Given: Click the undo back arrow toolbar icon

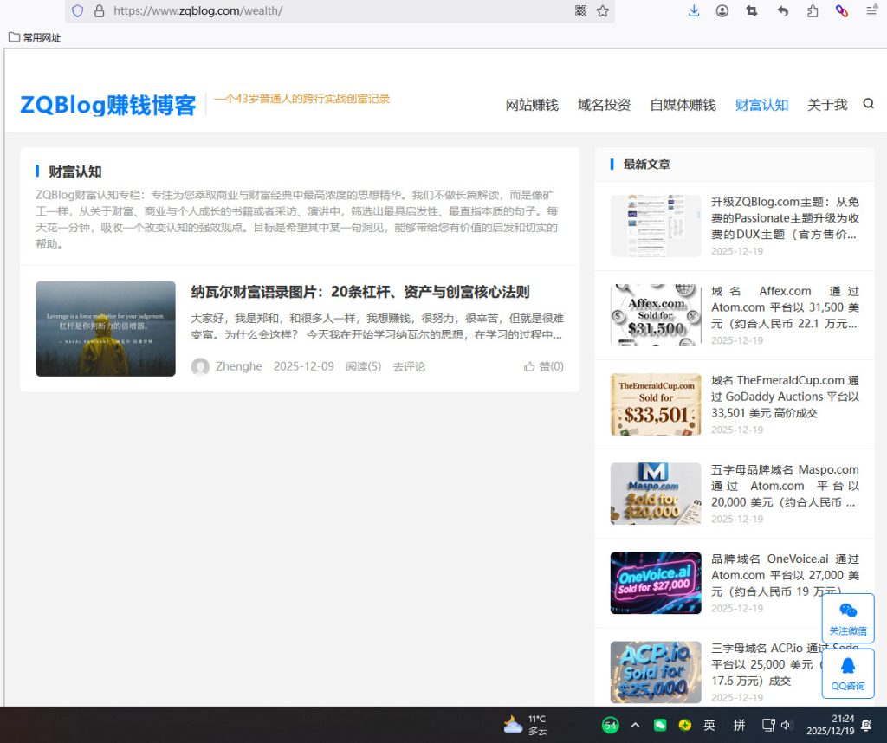Looking at the screenshot, I should [783, 10].
